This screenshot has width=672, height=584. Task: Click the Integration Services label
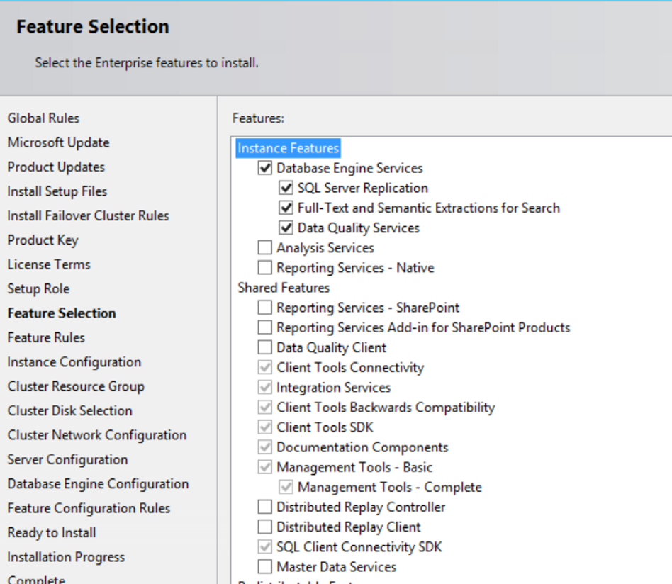pos(334,388)
